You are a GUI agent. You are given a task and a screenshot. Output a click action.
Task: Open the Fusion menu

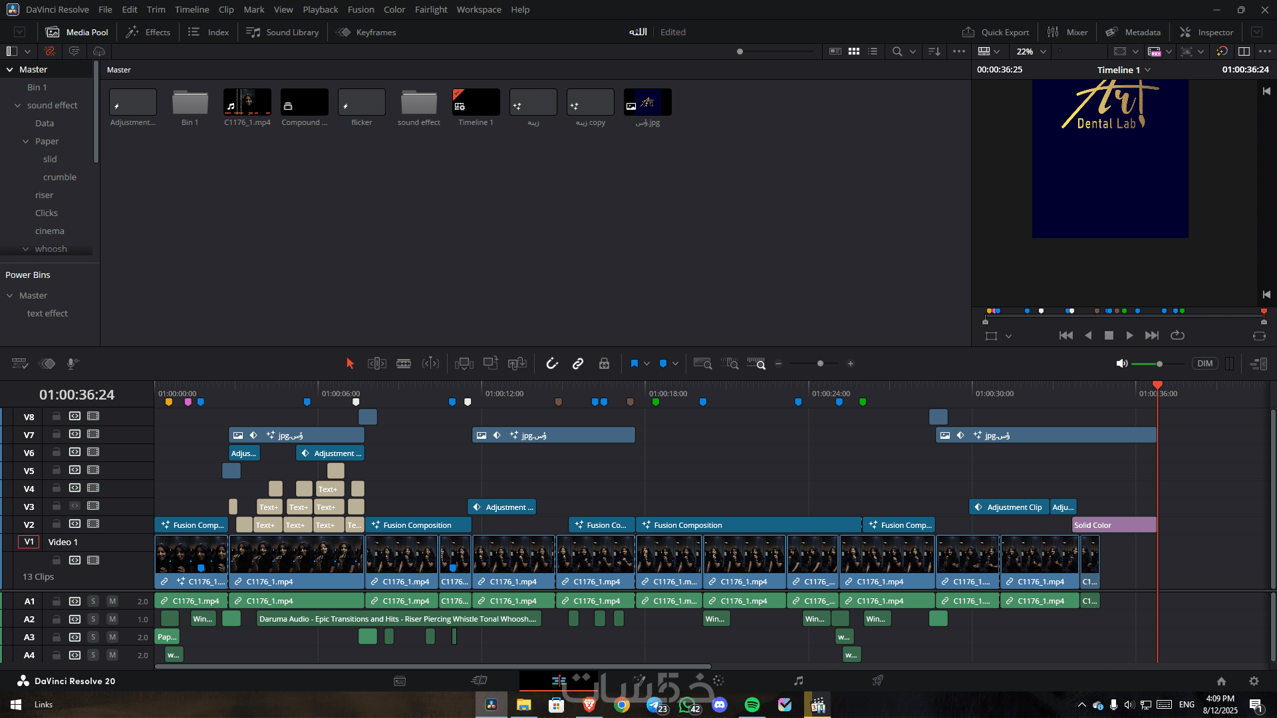coord(360,9)
